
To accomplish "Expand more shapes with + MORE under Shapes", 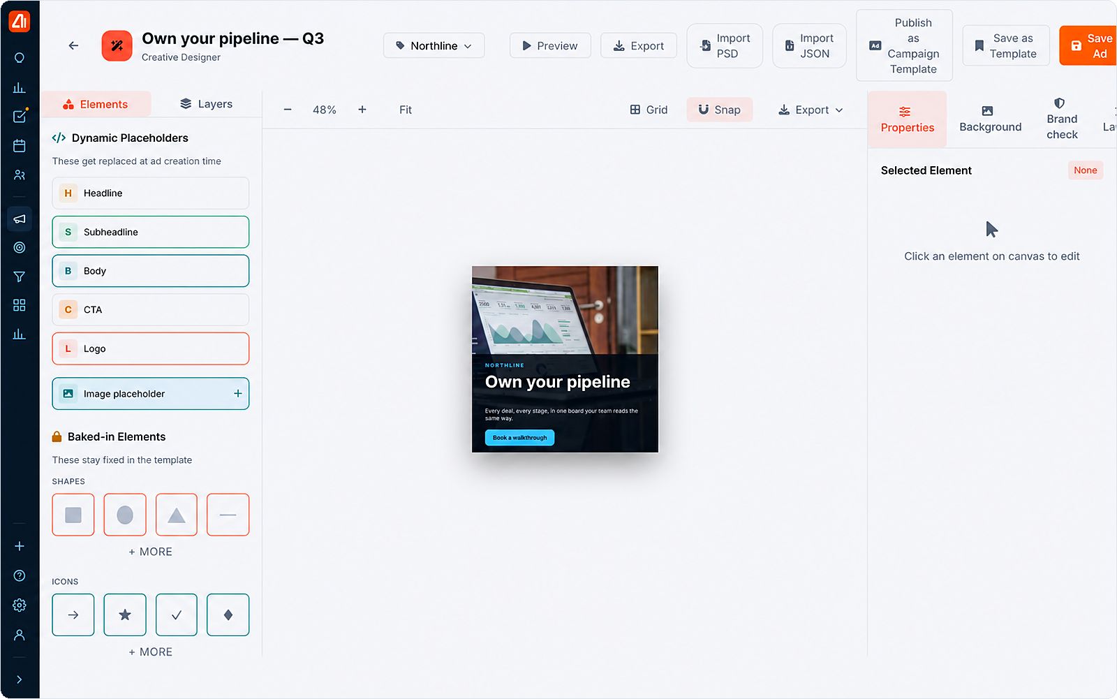I will click(151, 552).
